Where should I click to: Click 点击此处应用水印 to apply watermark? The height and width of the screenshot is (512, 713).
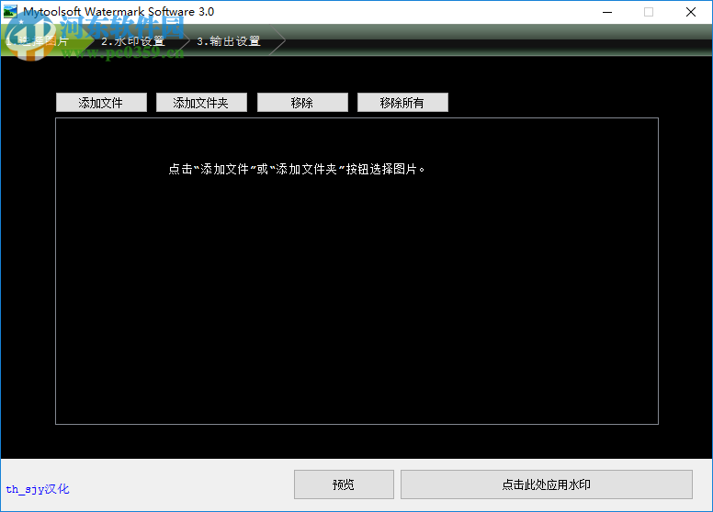coord(546,484)
